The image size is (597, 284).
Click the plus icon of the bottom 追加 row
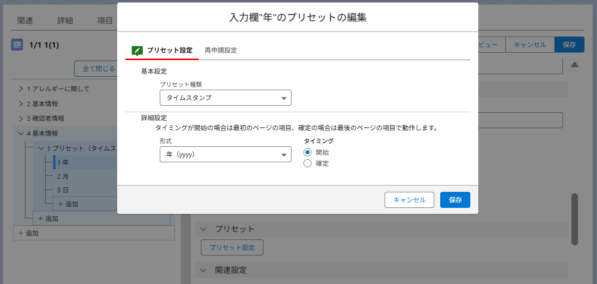(x=21, y=233)
